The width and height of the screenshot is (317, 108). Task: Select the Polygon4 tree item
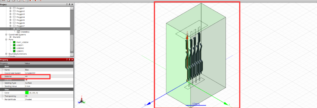click(x=21, y=17)
